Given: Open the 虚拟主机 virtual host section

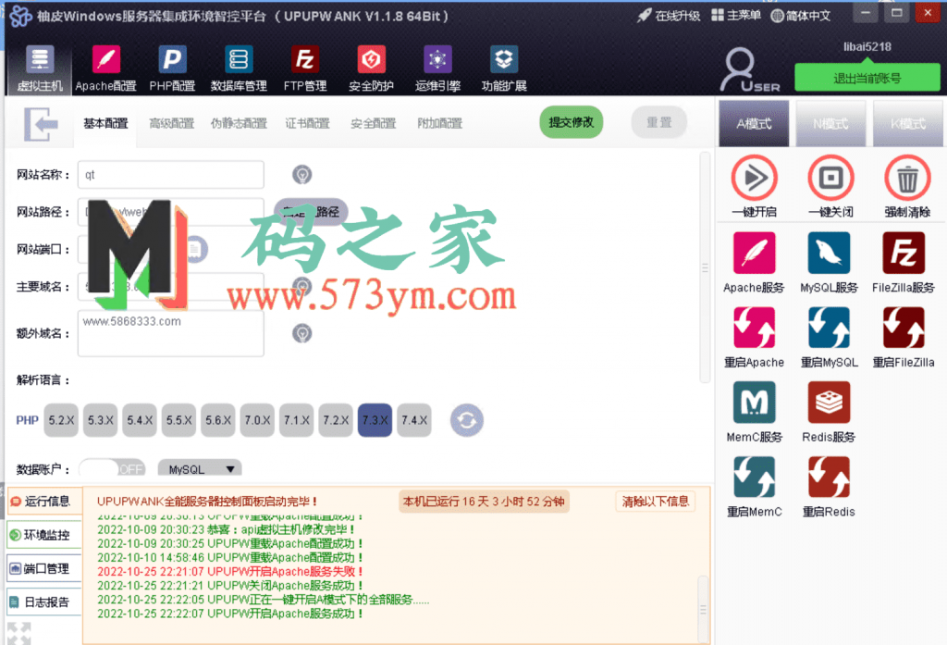Looking at the screenshot, I should point(39,68).
